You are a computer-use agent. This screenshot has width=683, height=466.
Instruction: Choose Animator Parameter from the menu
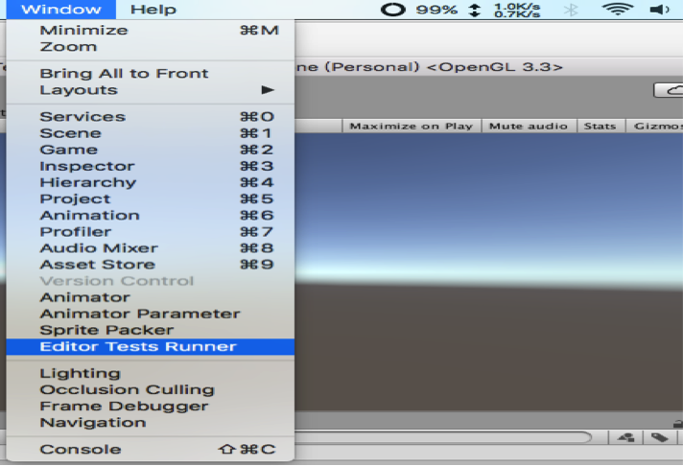(151, 314)
